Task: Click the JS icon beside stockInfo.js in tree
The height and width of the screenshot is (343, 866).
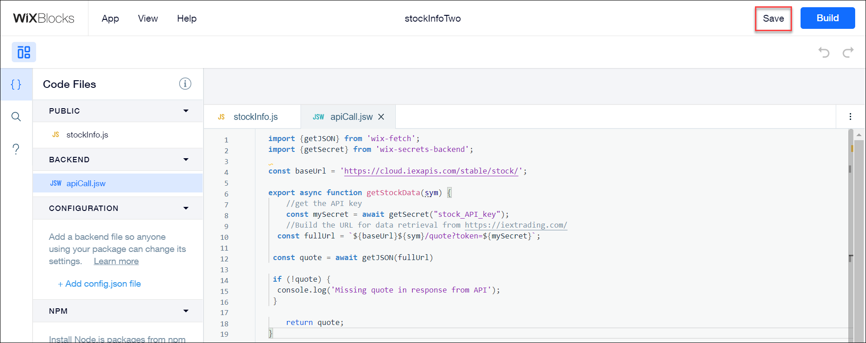Action: point(56,135)
